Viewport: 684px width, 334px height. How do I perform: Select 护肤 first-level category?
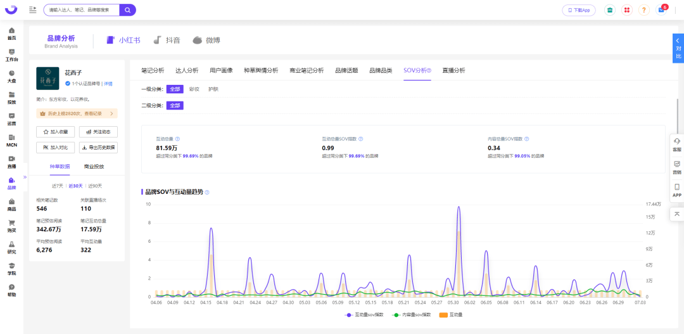click(213, 89)
